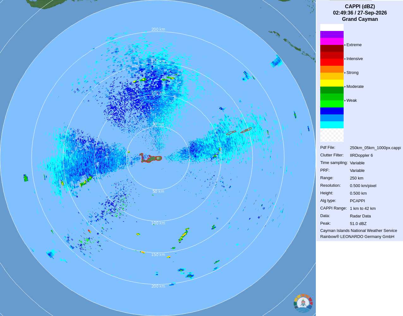Click the cyan legend color swatch
Image resolution: width=403 pixels, height=316 pixels.
point(332,125)
